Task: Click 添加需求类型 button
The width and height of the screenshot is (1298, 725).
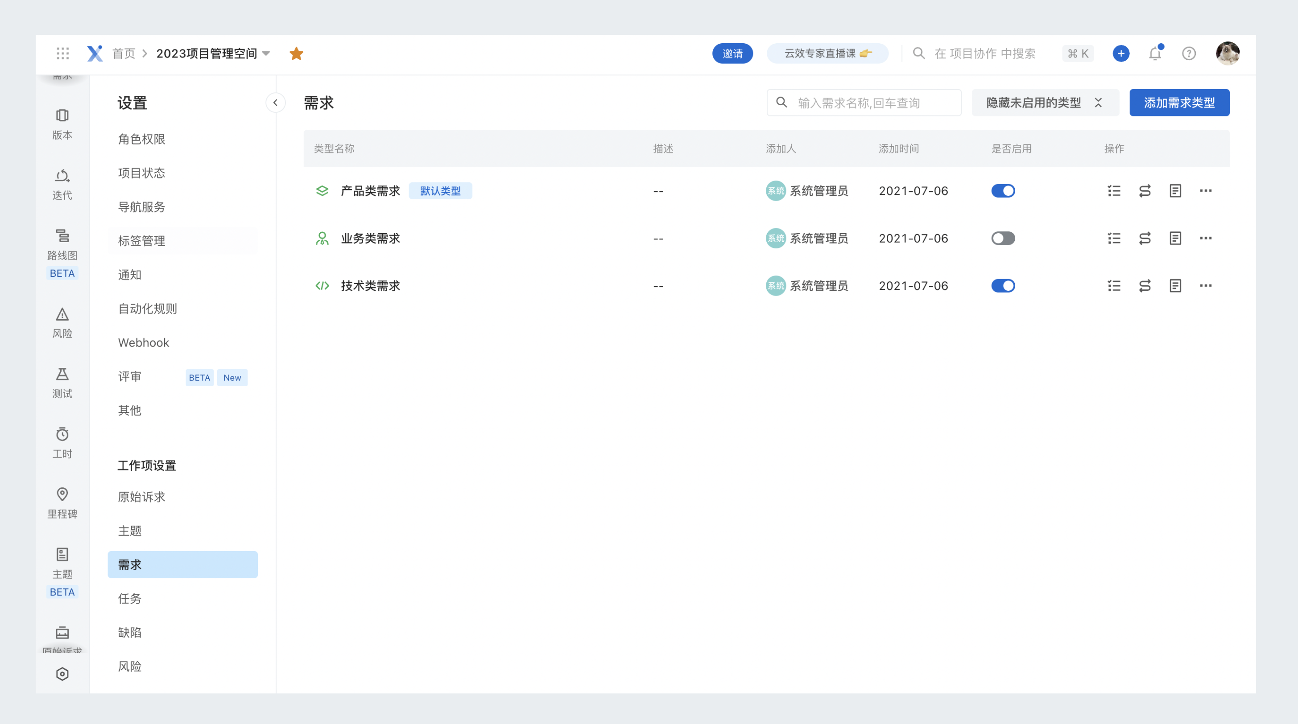Action: coord(1179,103)
